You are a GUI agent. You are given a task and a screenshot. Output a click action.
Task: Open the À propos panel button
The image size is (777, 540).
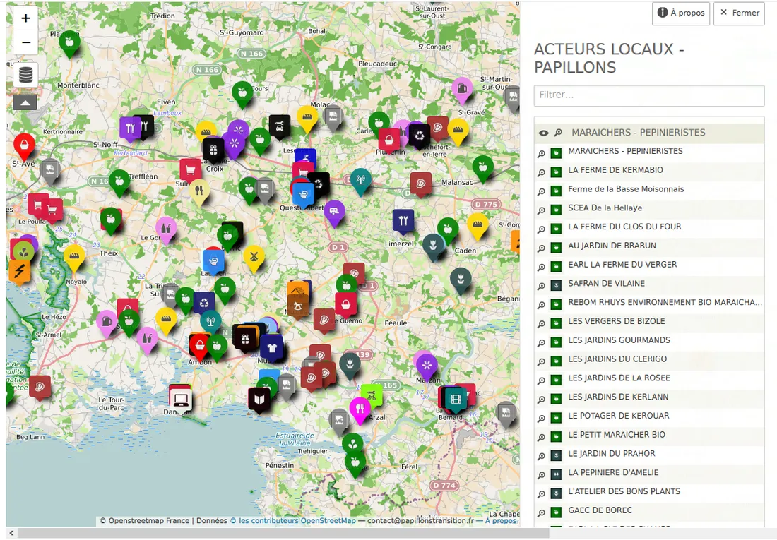[x=680, y=13]
